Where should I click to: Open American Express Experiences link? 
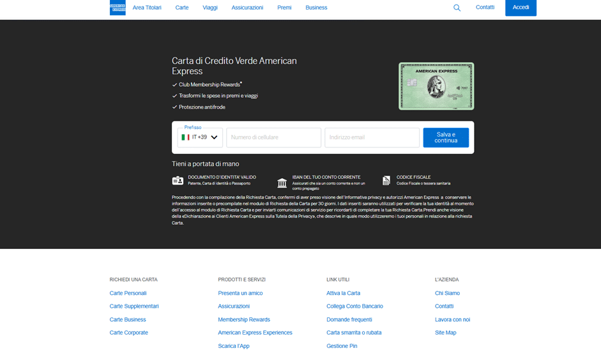pos(255,333)
